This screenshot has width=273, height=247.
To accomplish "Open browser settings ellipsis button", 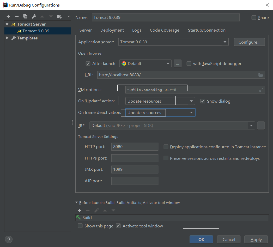I will (177, 64).
